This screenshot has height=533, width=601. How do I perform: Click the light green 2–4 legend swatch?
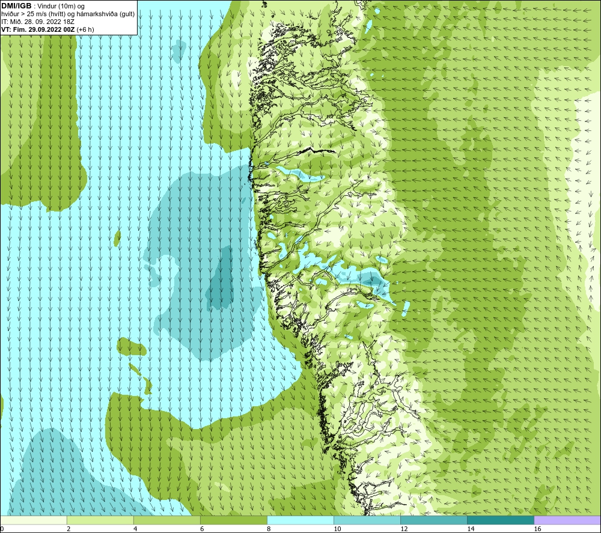point(100,520)
